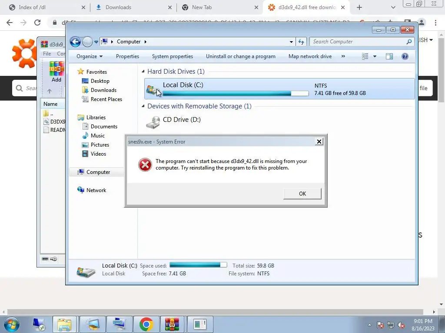Click OK in the snes9x.exe error dialog
Image resolution: width=445 pixels, height=333 pixels.
coord(302,194)
